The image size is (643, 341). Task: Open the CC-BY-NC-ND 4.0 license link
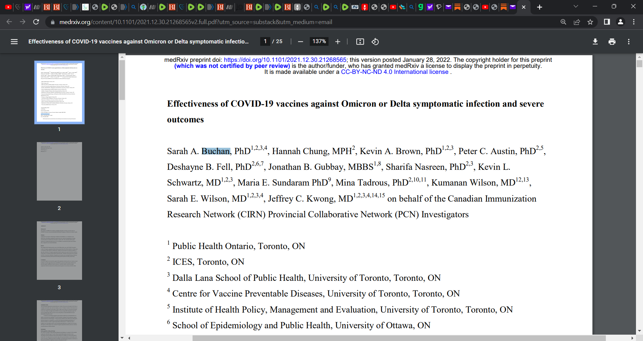pyautogui.click(x=395, y=72)
